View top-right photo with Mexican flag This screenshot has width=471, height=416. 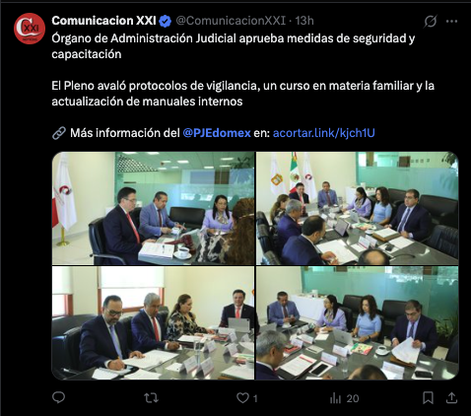coord(357,208)
